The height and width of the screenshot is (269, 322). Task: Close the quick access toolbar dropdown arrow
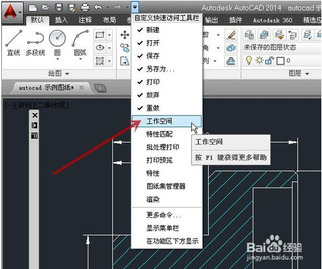[x=135, y=7]
